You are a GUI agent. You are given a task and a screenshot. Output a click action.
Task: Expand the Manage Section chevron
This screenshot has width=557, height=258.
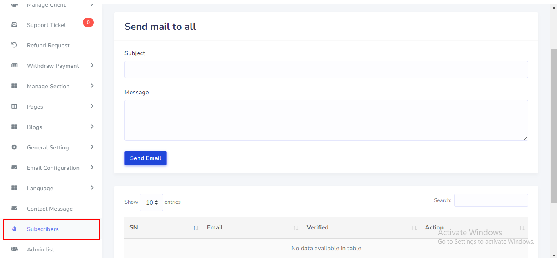pos(92,86)
